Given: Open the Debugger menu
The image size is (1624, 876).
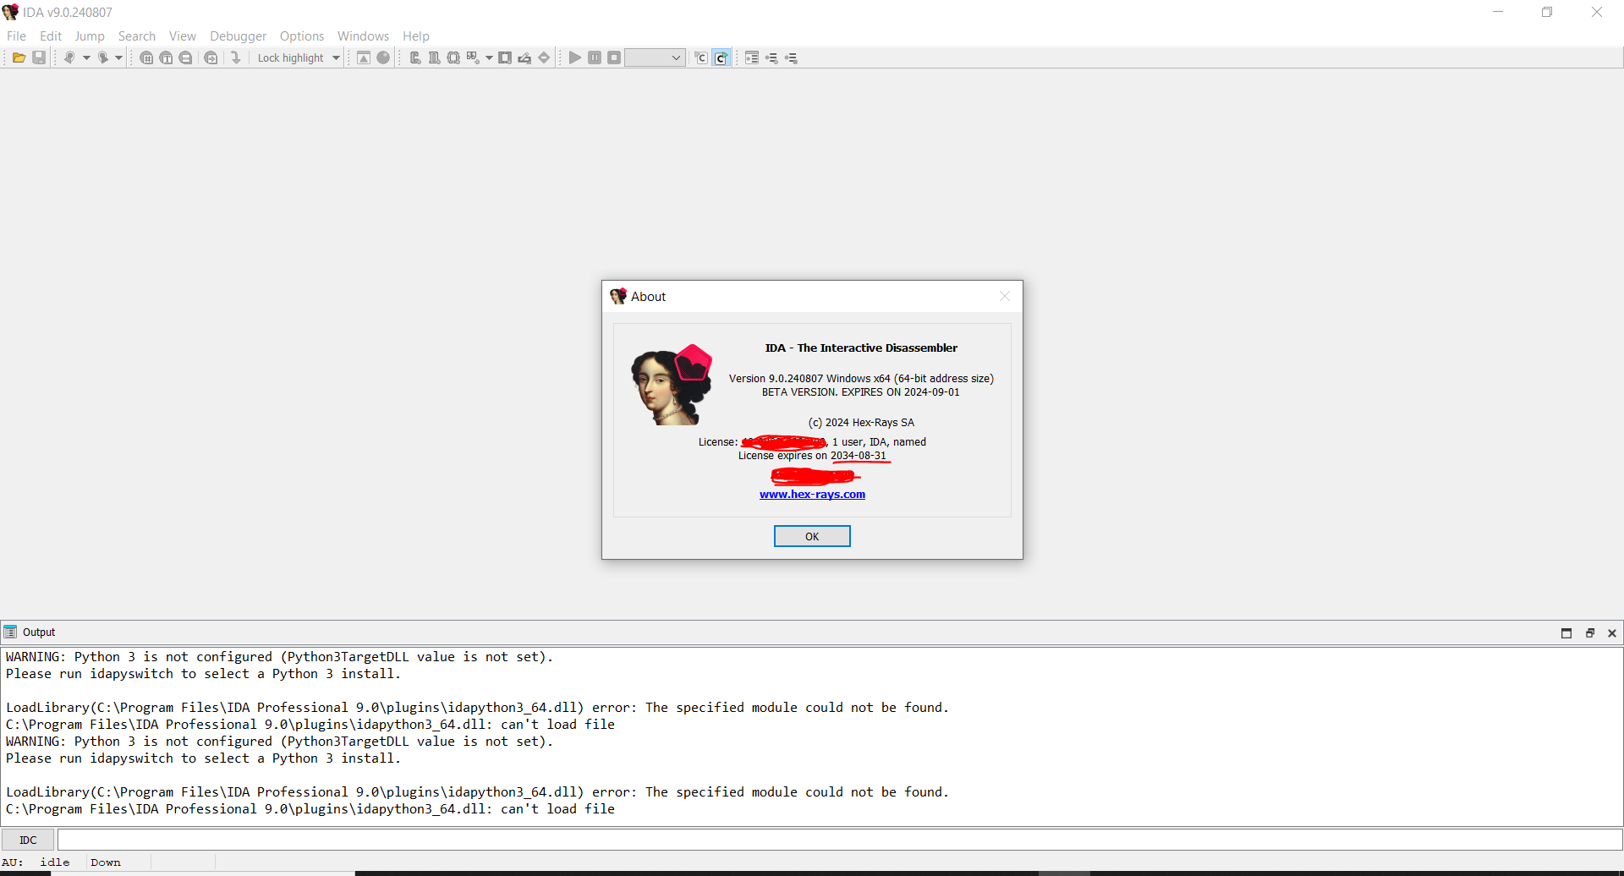Looking at the screenshot, I should point(238,36).
